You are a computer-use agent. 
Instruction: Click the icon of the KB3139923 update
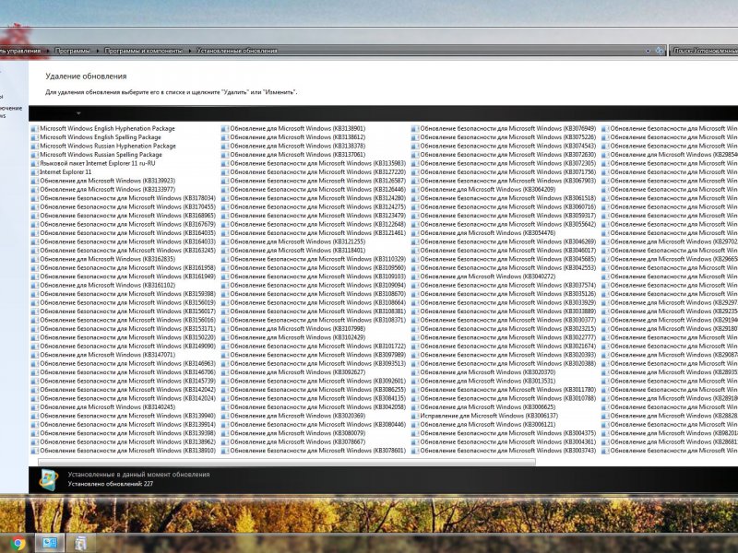34,181
